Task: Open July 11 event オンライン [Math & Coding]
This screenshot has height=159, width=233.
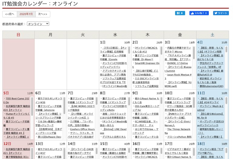Action: pyautogui.click(x=211, y=108)
